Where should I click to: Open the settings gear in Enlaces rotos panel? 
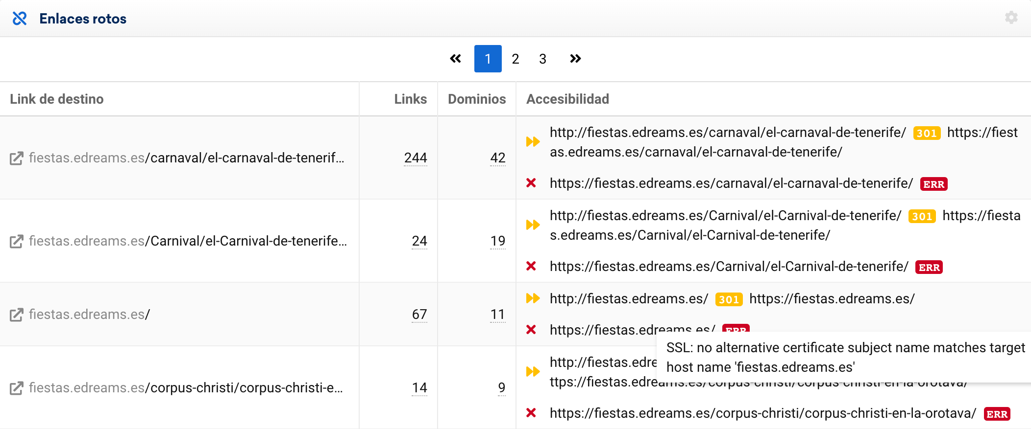(x=1011, y=18)
